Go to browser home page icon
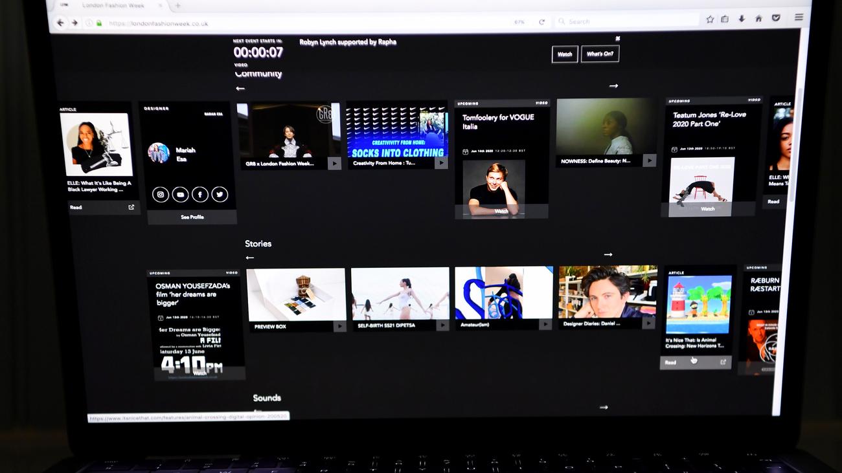 click(758, 19)
